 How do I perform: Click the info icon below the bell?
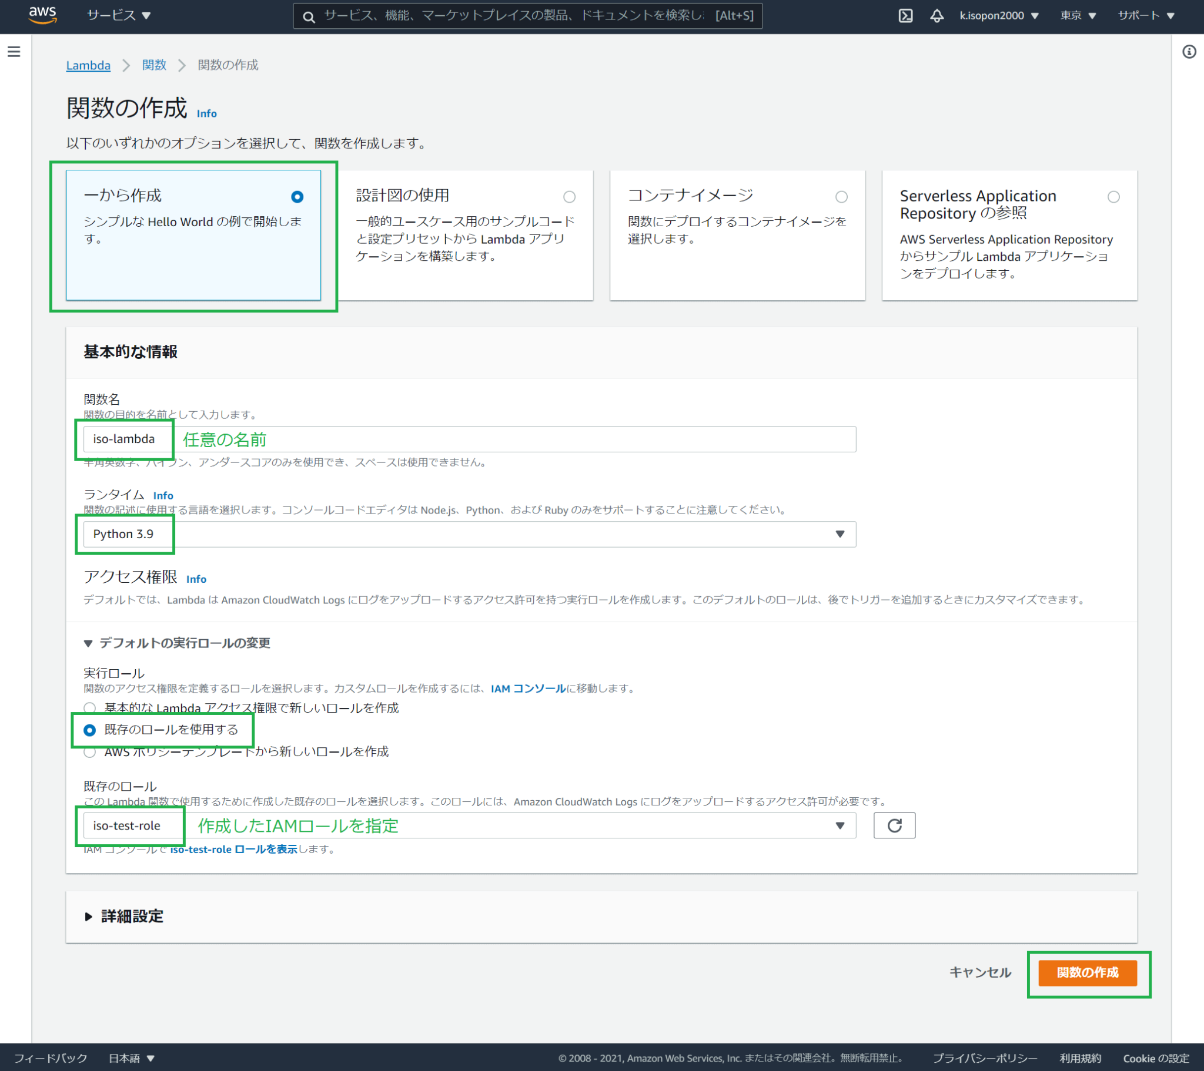coord(1189,52)
